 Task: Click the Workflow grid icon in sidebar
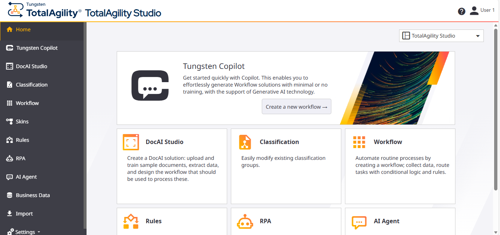(x=10, y=103)
